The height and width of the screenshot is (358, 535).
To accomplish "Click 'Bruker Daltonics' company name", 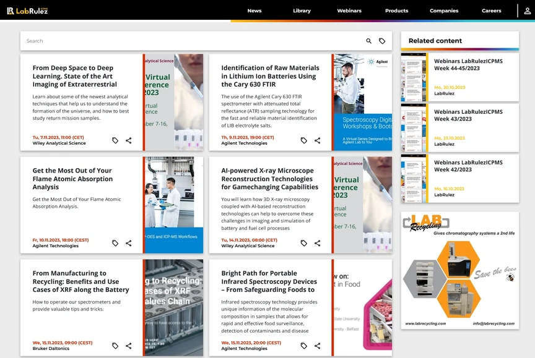I will (x=51, y=349).
